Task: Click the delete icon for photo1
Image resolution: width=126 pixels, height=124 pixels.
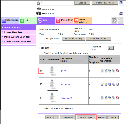Action: (117, 71)
